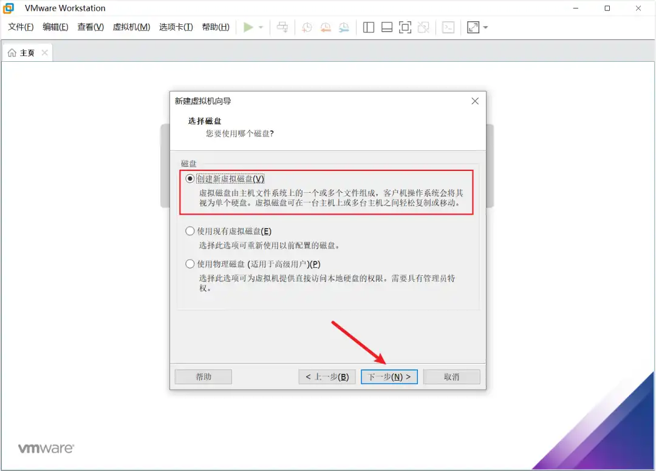Open the 虚拟机(M) menu

point(131,27)
